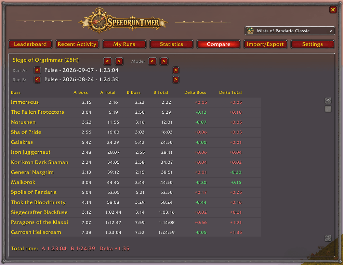Click the scrollbar thumb of the boss list
The height and width of the screenshot is (265, 343).
(328, 109)
